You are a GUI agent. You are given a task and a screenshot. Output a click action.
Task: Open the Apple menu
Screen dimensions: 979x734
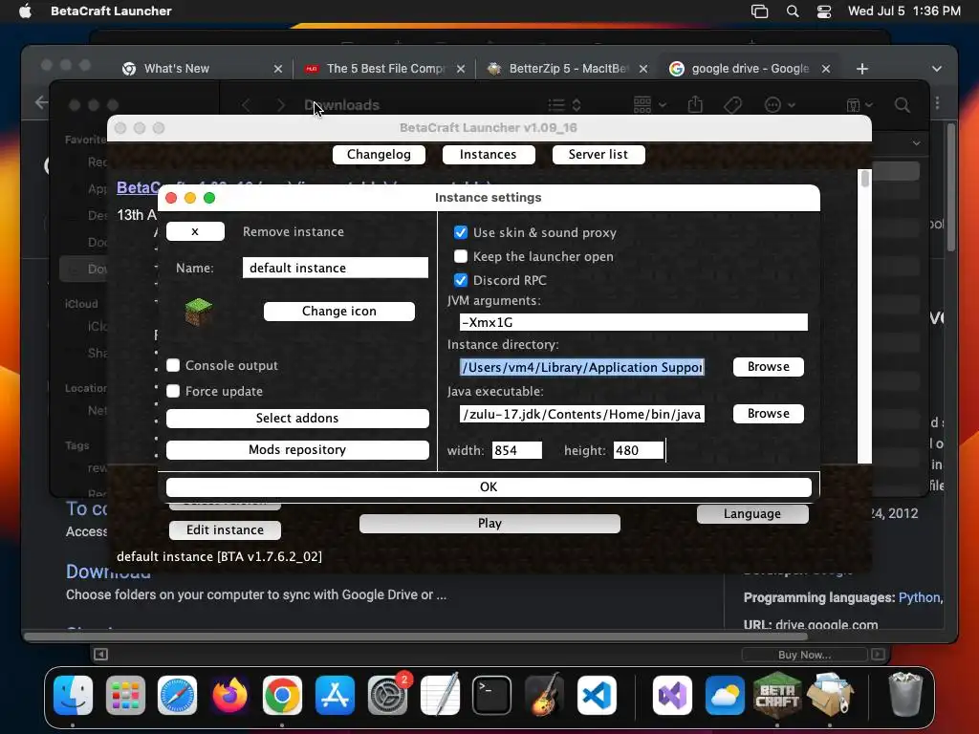[25, 11]
